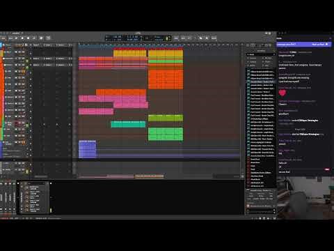Image resolution: width=334 pixels, height=251 pixels.
Task: Click the transport stop button
Action: (x=22, y=38)
